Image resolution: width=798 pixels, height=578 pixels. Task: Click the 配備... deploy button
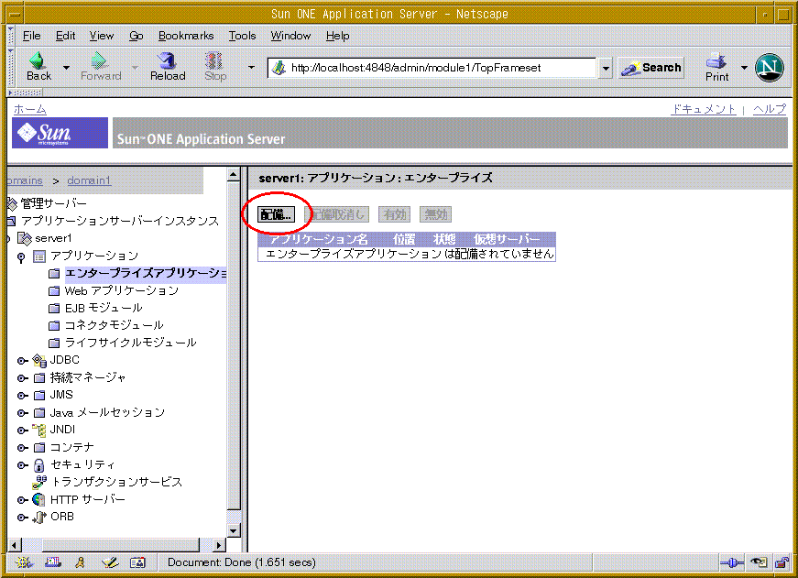277,214
